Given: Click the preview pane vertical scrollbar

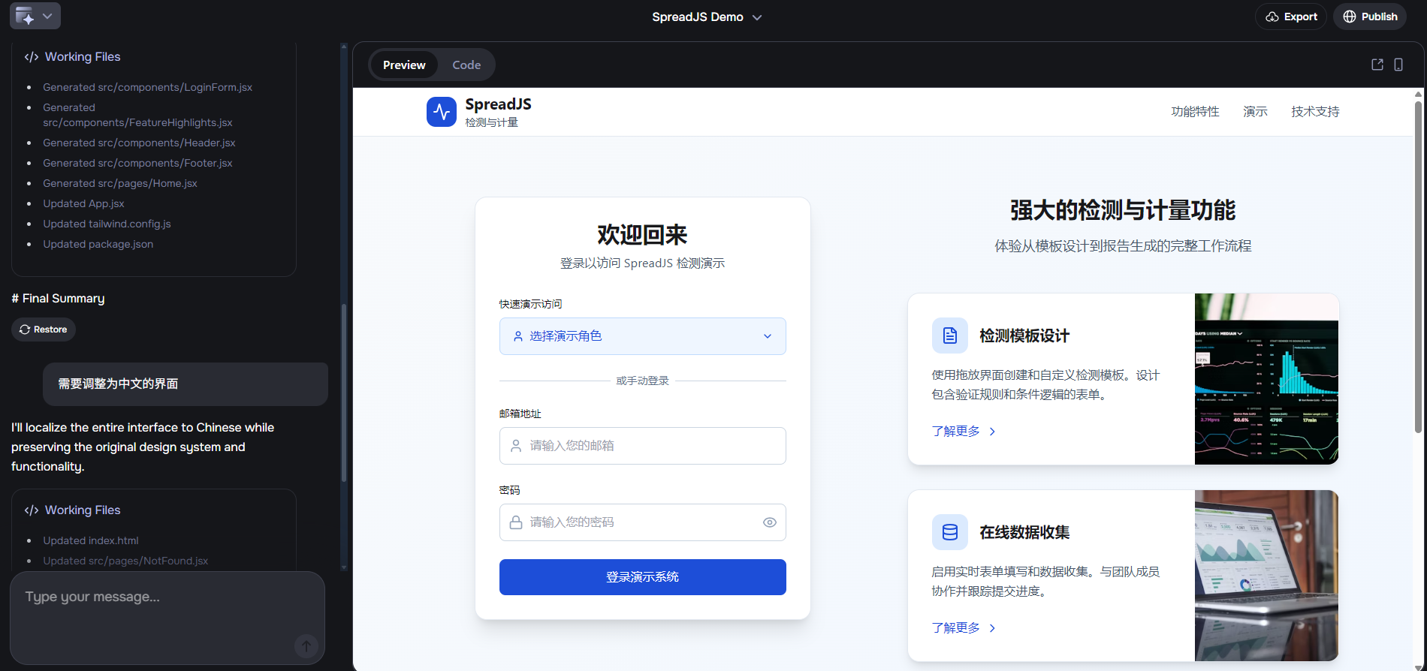Looking at the screenshot, I should 1418,266.
